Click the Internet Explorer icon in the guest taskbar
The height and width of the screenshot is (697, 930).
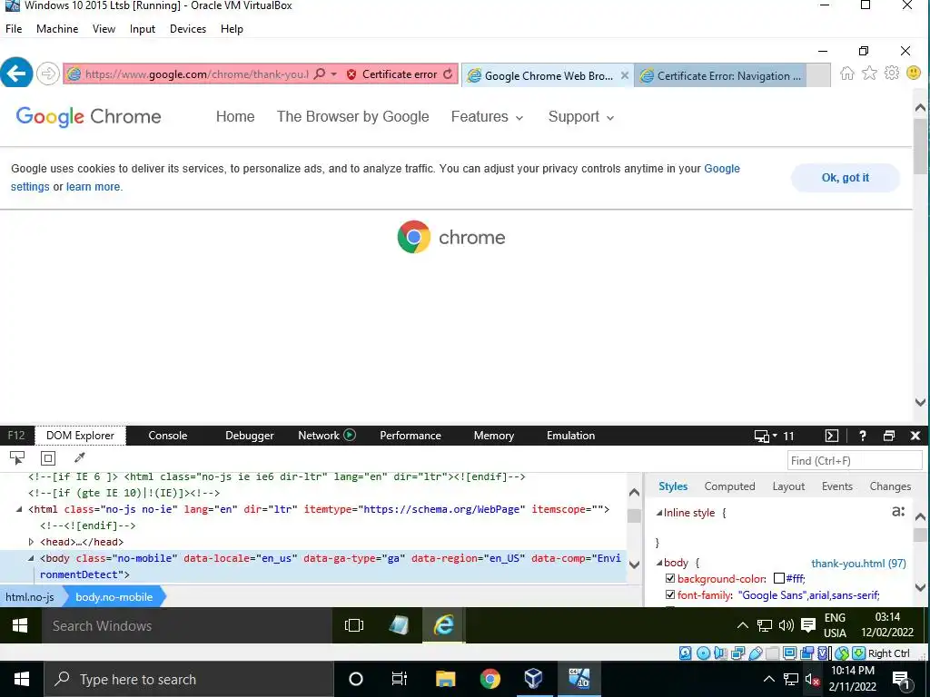(x=443, y=625)
